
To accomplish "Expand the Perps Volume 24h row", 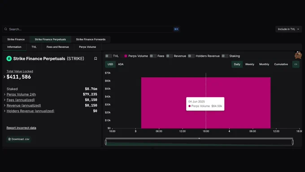I will click(4, 94).
